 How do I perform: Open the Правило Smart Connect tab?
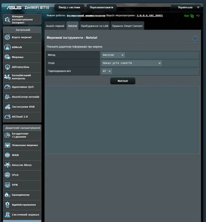[x=127, y=26]
